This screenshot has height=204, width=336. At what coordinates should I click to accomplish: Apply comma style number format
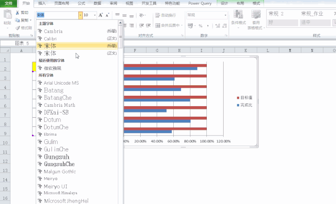pyautogui.click(x=208, y=26)
